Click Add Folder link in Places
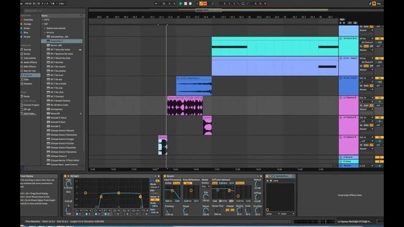The height and width of the screenshot is (227, 404). point(30,113)
